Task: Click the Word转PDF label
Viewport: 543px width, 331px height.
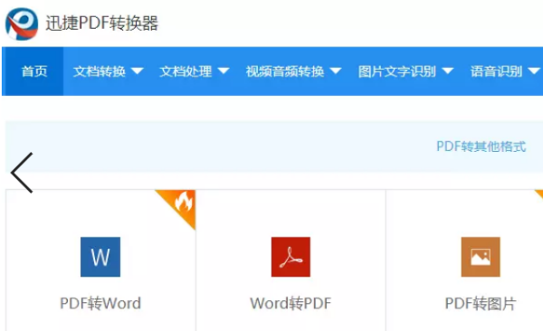Action: coord(291,303)
